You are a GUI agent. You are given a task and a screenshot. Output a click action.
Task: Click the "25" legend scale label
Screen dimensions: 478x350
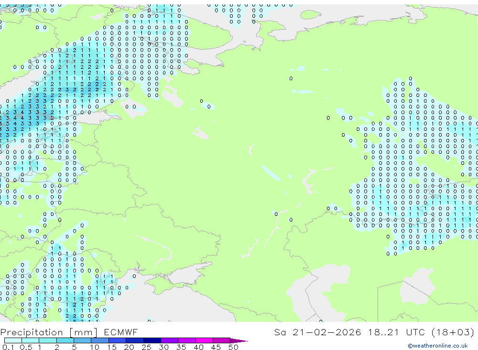click(147, 347)
